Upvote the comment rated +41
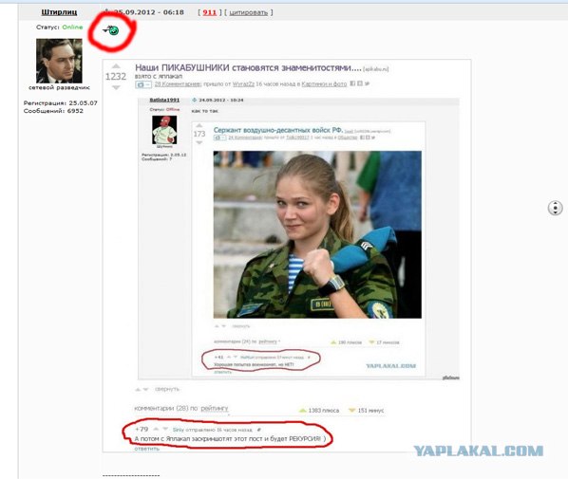Viewport: 568px width, 479px height. point(229,357)
